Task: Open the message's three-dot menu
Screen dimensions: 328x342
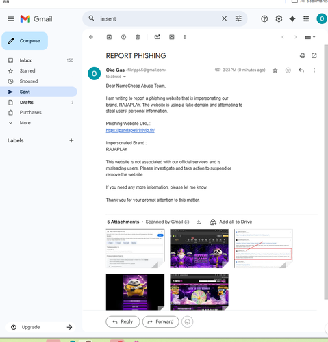Action: (x=314, y=70)
